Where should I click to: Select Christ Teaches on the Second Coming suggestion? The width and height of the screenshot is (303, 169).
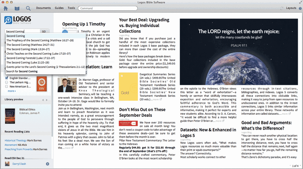tap(46, 54)
